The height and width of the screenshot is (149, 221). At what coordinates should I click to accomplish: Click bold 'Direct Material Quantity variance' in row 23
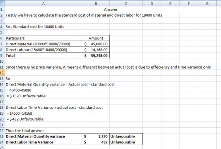coord(43,136)
